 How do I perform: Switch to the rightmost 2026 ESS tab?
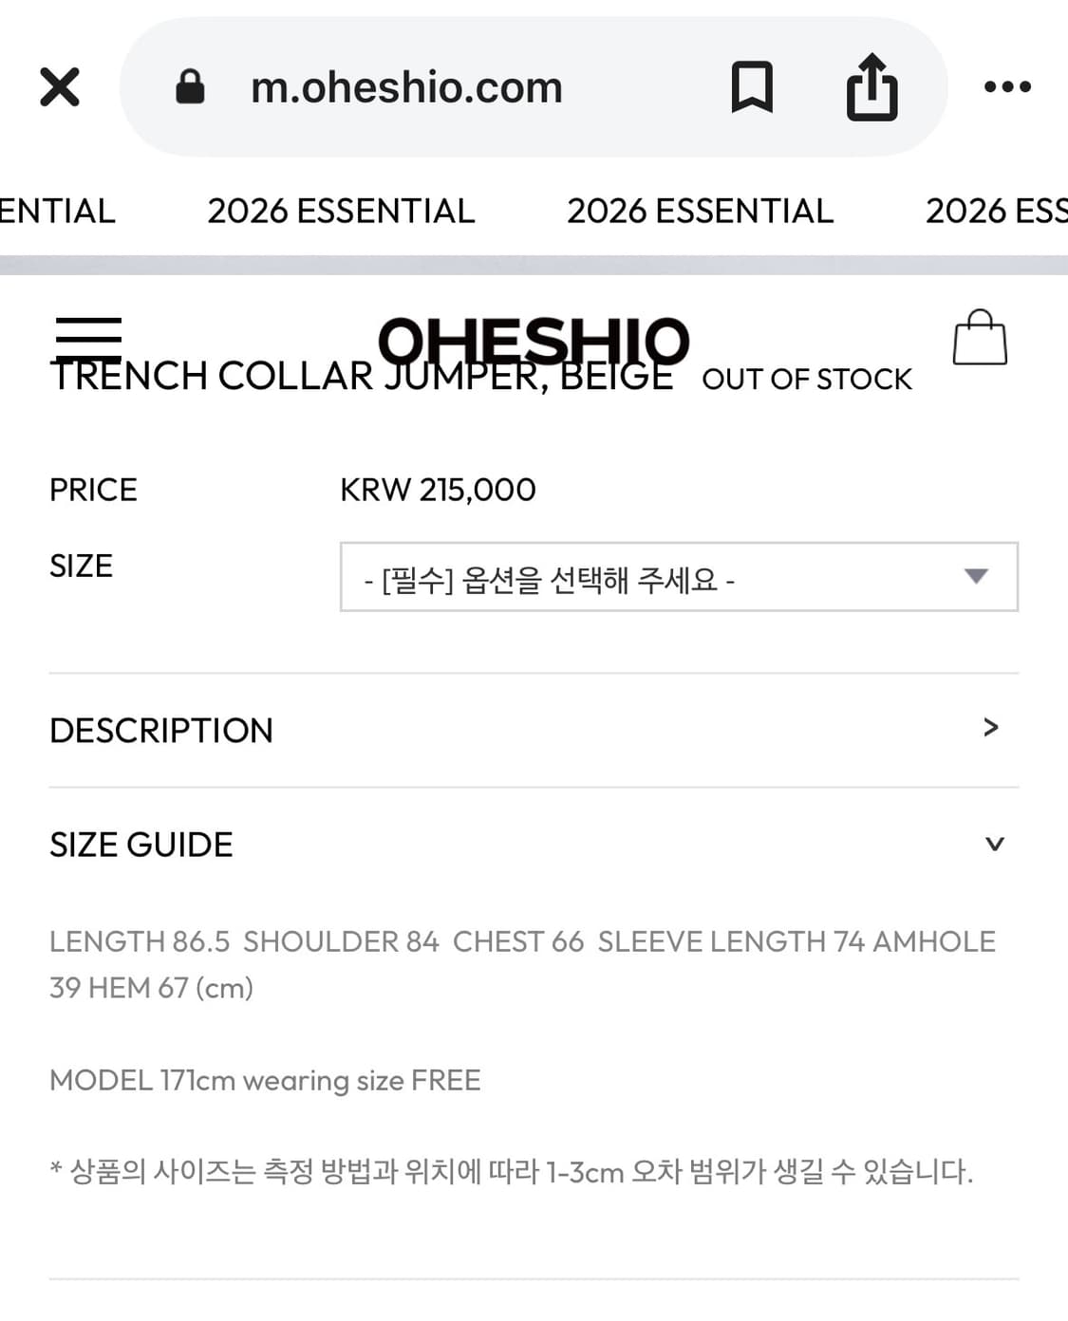click(995, 211)
